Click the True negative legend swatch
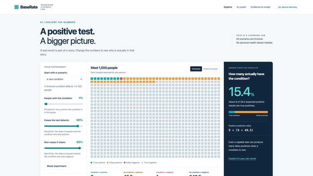This screenshot has width=313, height=176. [143, 163]
